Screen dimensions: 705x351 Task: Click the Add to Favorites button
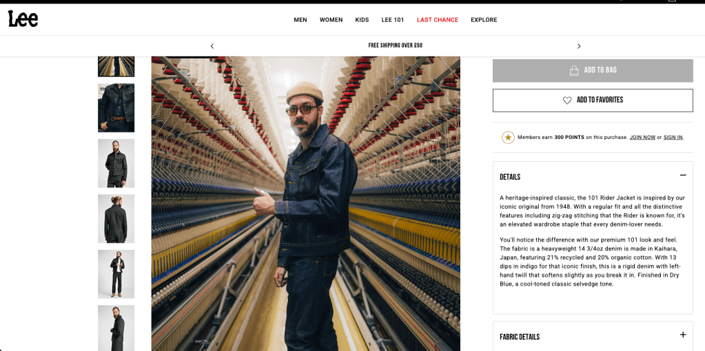[x=593, y=100]
